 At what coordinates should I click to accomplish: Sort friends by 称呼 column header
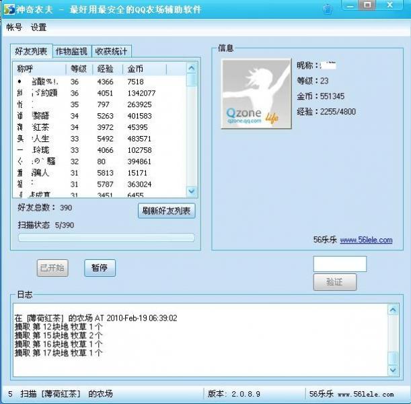(x=39, y=69)
